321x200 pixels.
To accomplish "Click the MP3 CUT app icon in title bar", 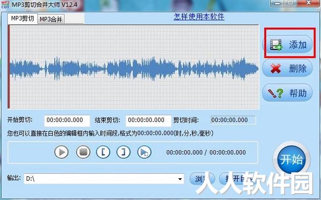I will 5,4.
